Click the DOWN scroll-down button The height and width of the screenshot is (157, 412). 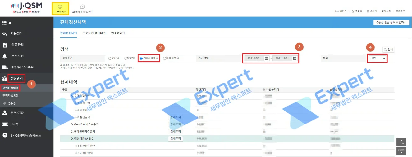(401, 151)
